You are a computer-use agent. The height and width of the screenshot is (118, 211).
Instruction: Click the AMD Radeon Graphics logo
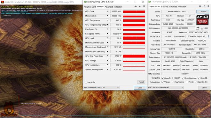(x=203, y=20)
